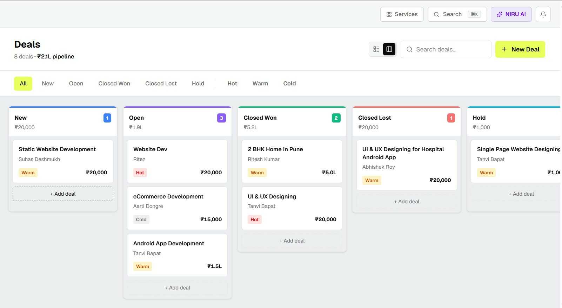The height and width of the screenshot is (308, 562).
Task: Click Cold tag on eCommerce Development
Action: click(x=141, y=219)
